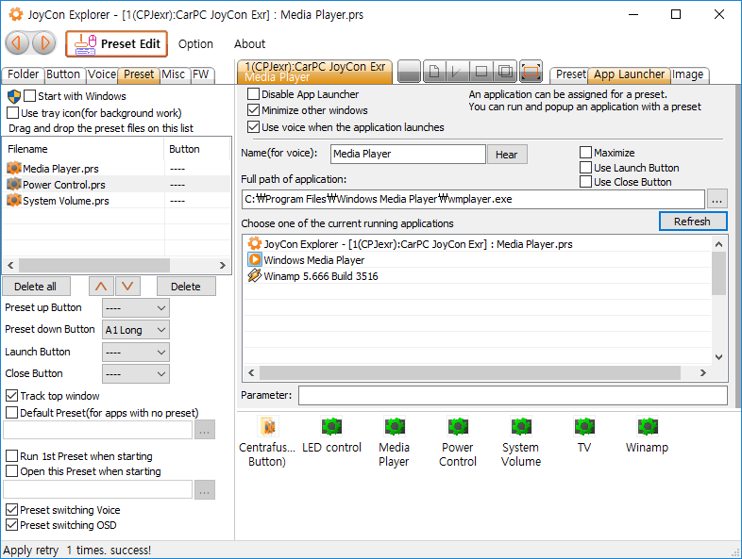Open the Media Player preset icon
The height and width of the screenshot is (559, 742).
395,441
